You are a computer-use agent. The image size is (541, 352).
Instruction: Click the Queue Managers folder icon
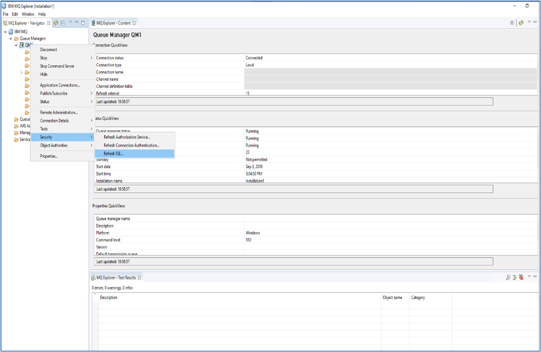(x=16, y=39)
